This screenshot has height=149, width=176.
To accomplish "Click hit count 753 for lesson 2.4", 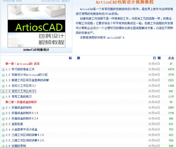I will pos(171,129).
